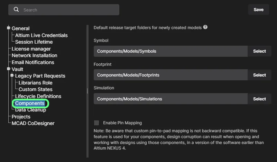
Task: Go to License manager page
Action: pyautogui.click(x=31, y=49)
